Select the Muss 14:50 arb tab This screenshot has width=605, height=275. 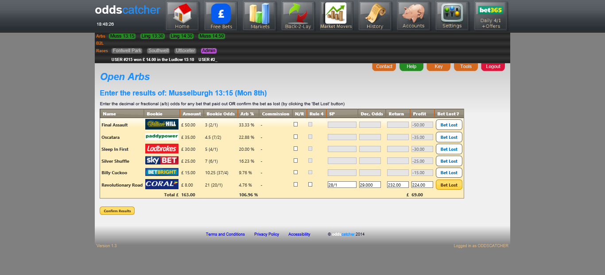click(x=212, y=36)
